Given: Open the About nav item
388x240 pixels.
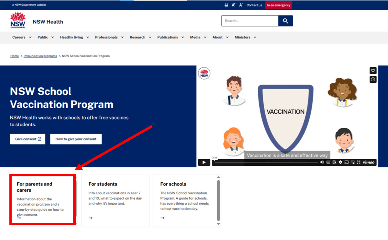Looking at the screenshot, I should coord(217,37).
